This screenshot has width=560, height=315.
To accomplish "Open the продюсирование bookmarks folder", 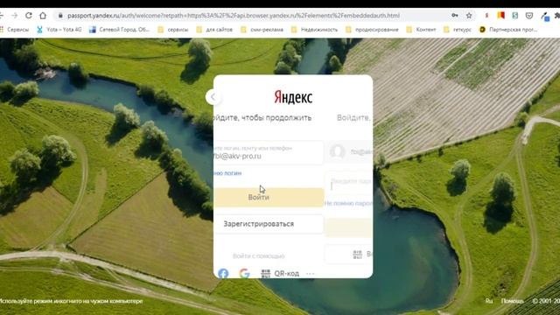I will coord(372,30).
